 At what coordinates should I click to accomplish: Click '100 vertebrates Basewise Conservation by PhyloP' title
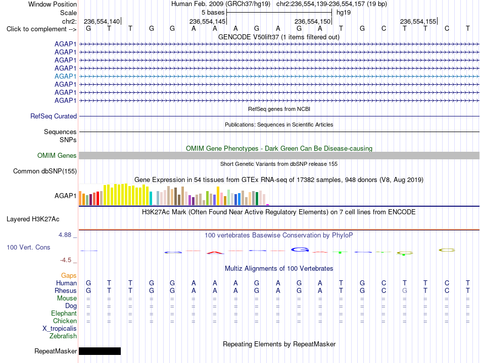click(x=279, y=235)
